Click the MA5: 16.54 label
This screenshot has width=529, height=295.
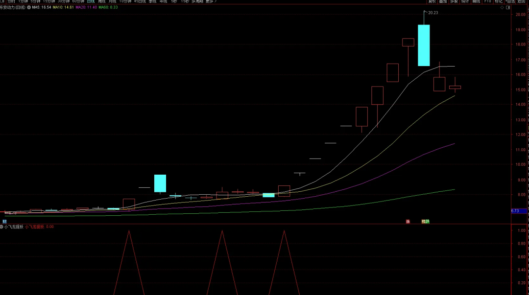tap(42, 7)
